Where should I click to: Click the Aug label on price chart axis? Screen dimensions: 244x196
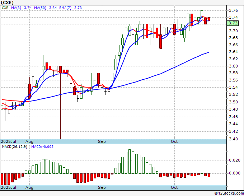pyautogui.click(x=29, y=141)
